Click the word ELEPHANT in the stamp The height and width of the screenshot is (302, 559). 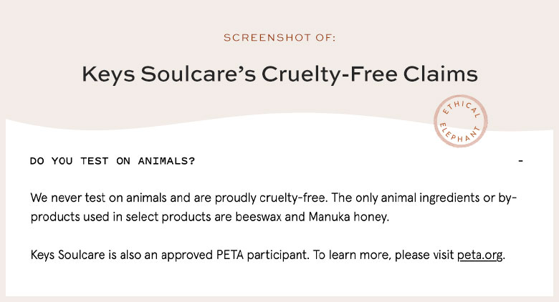460,133
